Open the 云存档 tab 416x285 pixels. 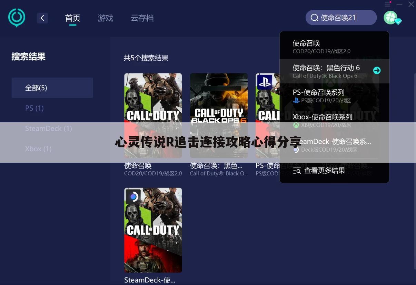pyautogui.click(x=142, y=18)
